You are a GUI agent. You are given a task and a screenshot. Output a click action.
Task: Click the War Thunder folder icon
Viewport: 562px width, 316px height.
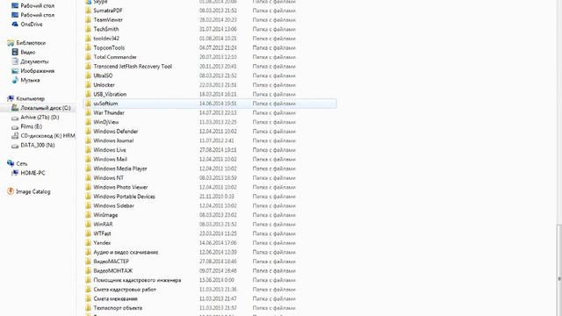88,113
